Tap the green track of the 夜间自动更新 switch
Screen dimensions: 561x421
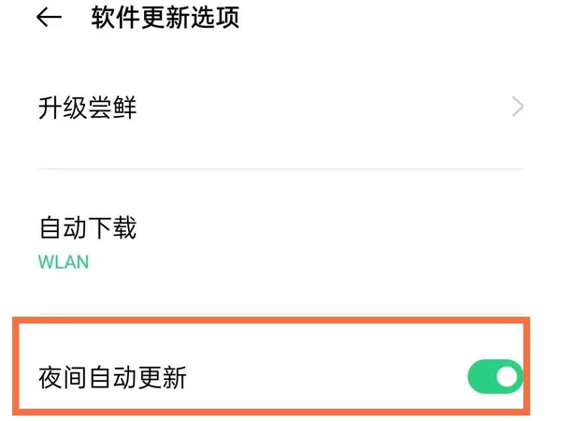click(x=482, y=377)
